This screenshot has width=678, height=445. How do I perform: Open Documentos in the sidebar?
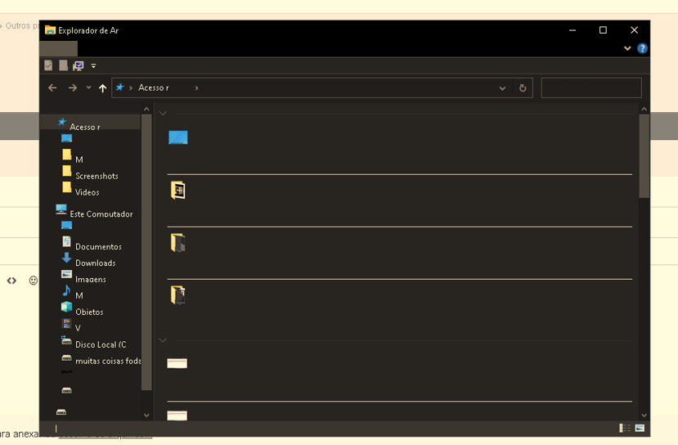click(x=99, y=247)
